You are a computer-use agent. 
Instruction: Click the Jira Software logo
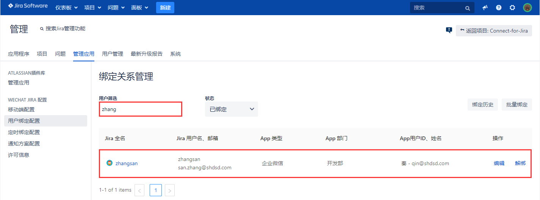point(28,6)
